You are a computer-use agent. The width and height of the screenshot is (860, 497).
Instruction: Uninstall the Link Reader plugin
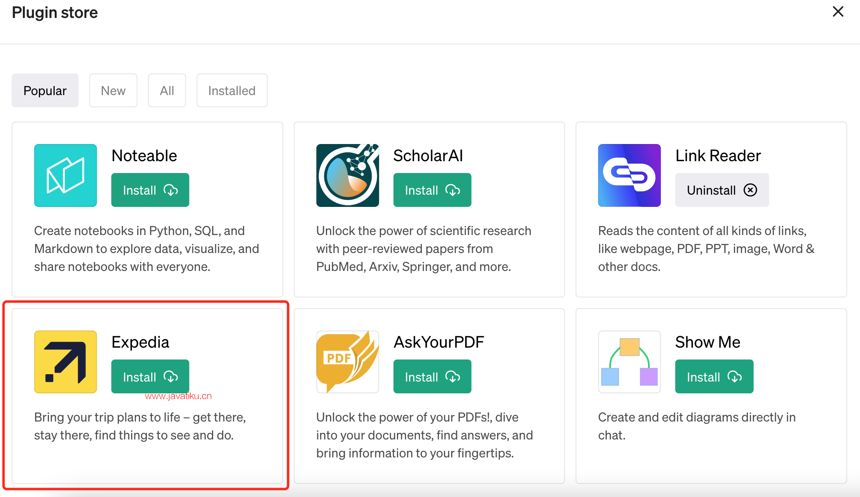click(x=722, y=190)
